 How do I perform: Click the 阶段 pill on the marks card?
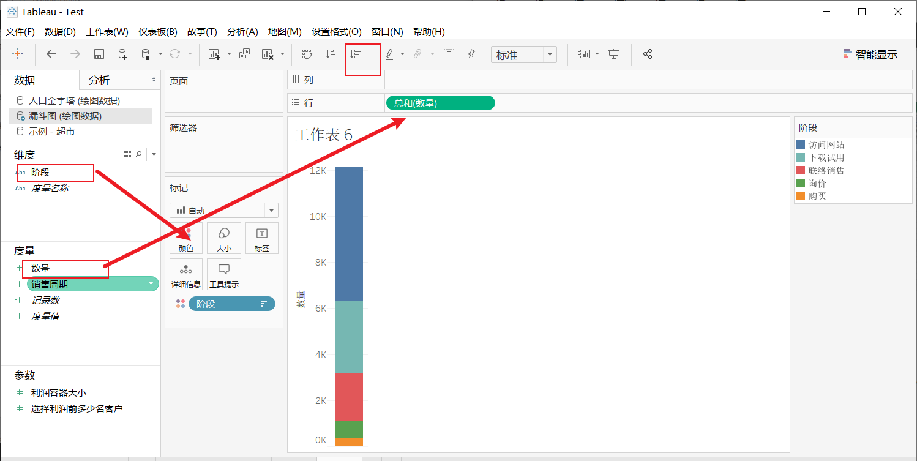(232, 304)
